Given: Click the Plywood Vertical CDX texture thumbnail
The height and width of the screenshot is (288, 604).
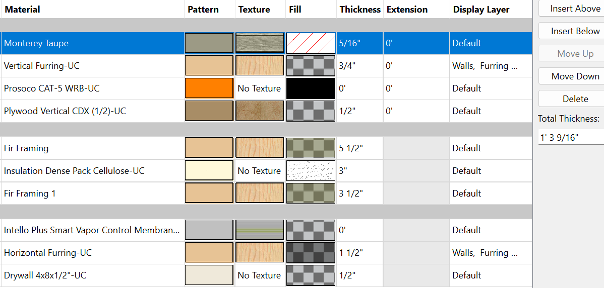Looking at the screenshot, I should pyautogui.click(x=260, y=111).
